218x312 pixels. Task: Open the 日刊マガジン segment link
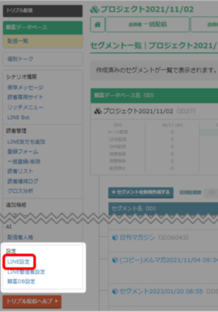point(137,237)
